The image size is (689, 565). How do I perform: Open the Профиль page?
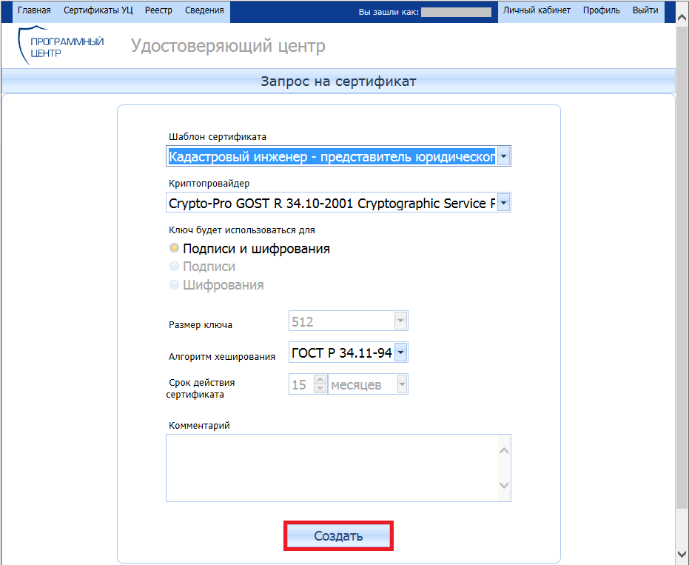(601, 11)
